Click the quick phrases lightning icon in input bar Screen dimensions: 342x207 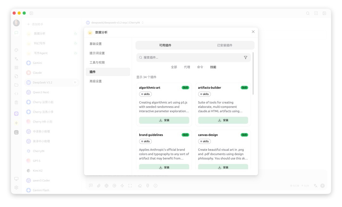coord(122,186)
